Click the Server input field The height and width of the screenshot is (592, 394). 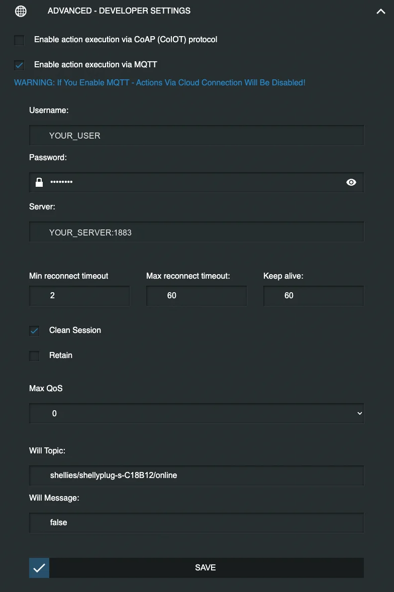(x=196, y=232)
